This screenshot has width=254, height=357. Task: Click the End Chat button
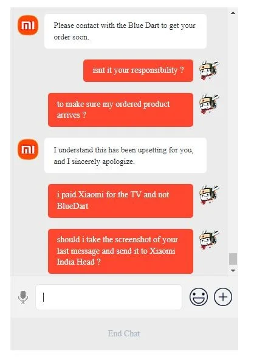pos(124,333)
